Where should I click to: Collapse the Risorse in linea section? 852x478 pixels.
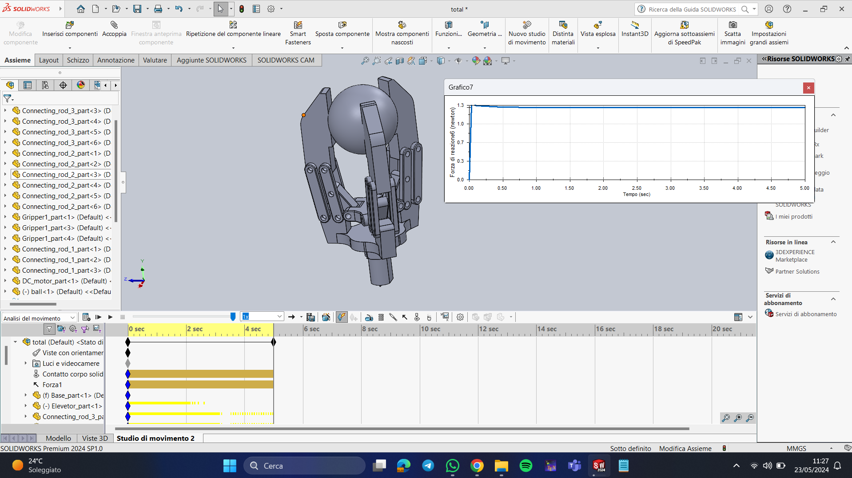click(x=833, y=242)
